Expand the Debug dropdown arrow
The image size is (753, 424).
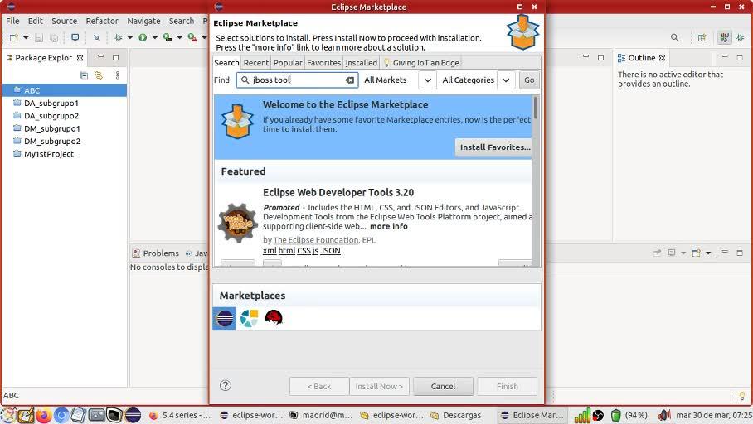(129, 37)
